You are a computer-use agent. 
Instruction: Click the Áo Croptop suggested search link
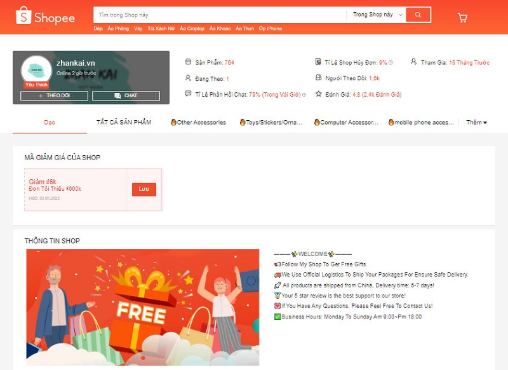click(x=192, y=29)
